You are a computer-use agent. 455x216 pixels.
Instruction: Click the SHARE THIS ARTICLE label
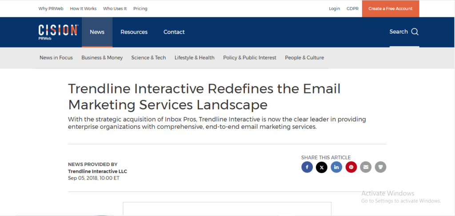coord(326,158)
